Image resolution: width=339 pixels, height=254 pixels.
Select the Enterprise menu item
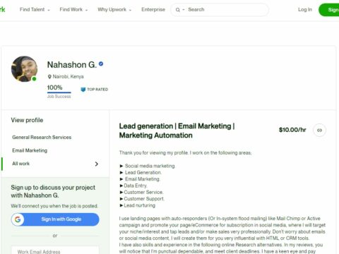153,10
